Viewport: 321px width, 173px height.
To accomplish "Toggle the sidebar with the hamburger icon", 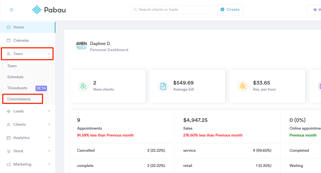I will pos(11,10).
